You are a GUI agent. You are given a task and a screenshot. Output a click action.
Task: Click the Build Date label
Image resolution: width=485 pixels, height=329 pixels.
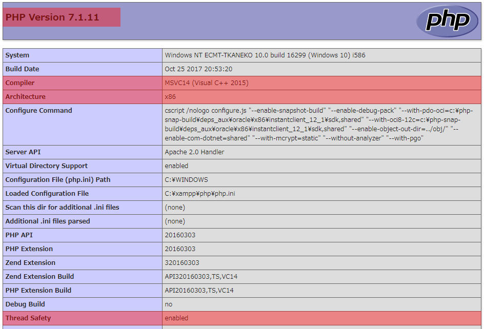[x=22, y=69]
